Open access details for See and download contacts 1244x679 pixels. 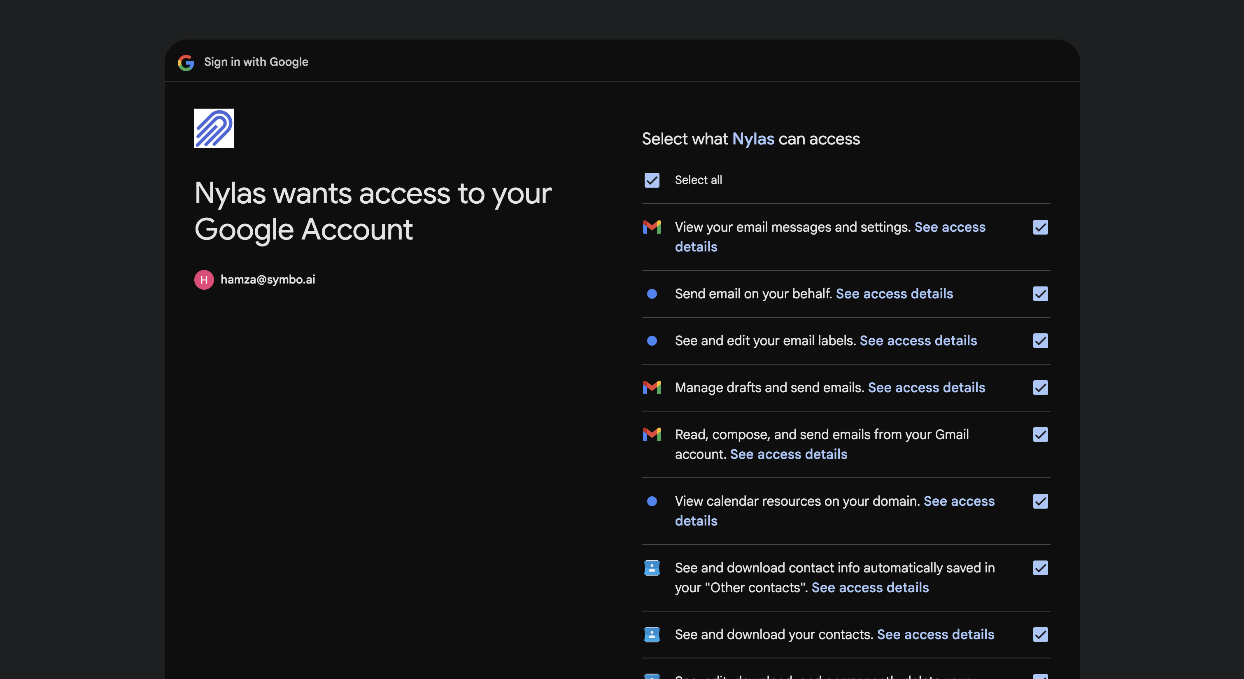tap(935, 635)
